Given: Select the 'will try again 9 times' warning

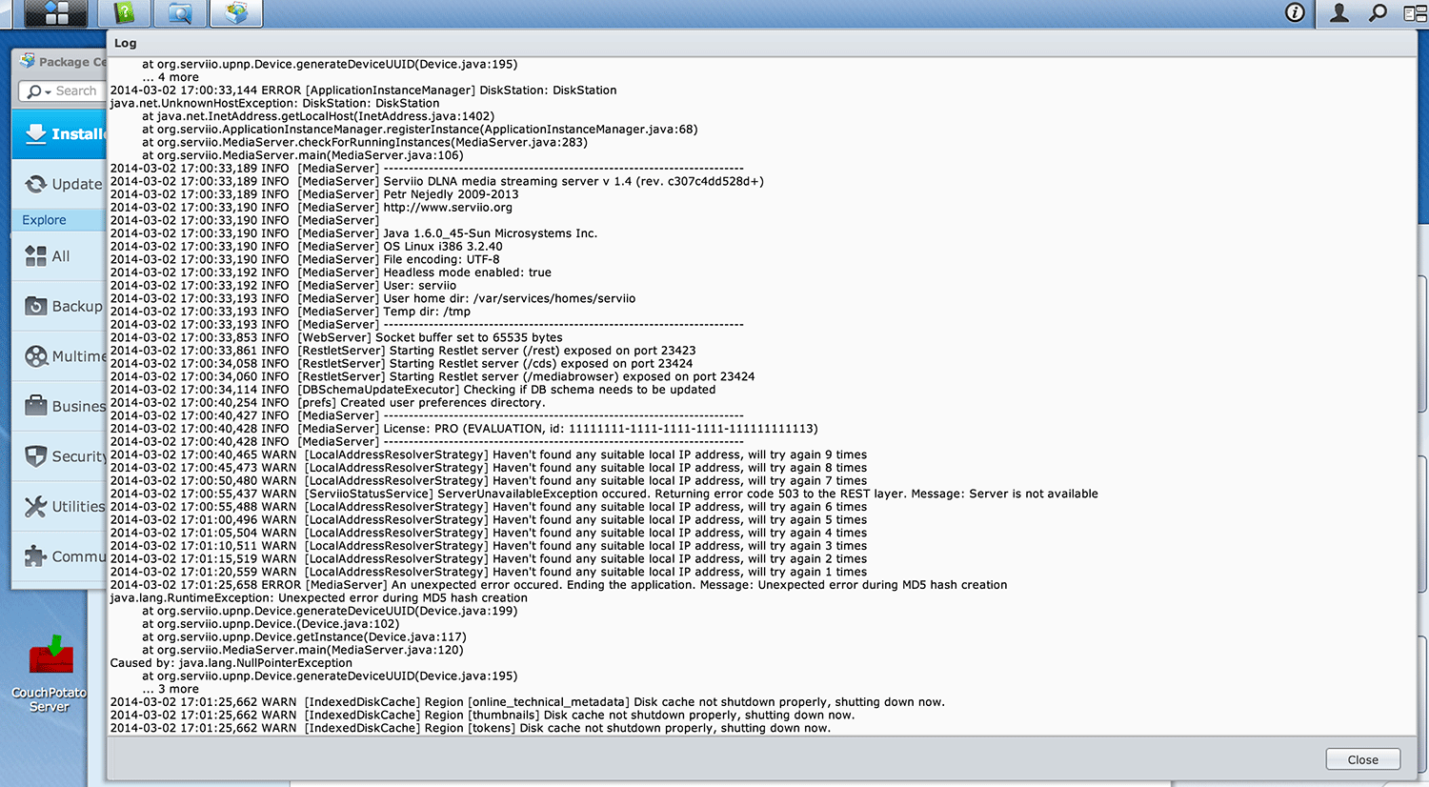Looking at the screenshot, I should coord(489,455).
